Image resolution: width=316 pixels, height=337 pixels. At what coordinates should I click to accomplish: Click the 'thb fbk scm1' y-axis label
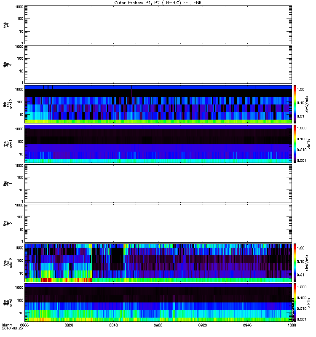click(x=8, y=144)
